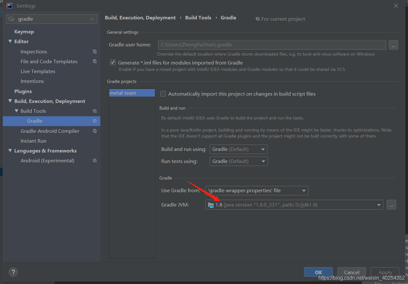Click the 'Gradle JVM:' label
Screen dimensions: 408x284
[x=175, y=205]
